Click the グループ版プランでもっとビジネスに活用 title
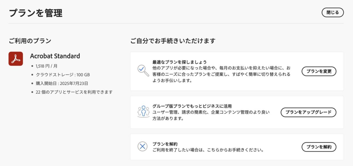This screenshot has width=353, height=166. tap(192, 106)
